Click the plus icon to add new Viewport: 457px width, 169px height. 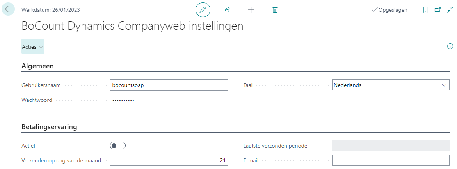[251, 10]
